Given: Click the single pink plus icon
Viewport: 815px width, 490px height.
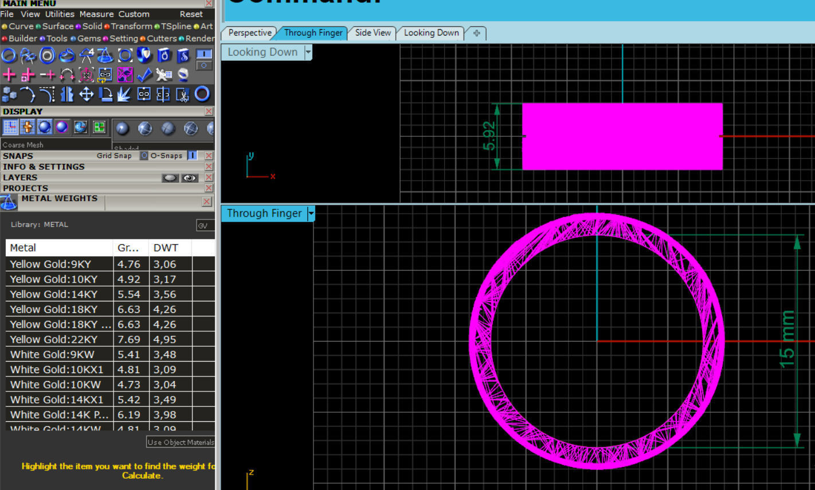Looking at the screenshot, I should point(9,75).
